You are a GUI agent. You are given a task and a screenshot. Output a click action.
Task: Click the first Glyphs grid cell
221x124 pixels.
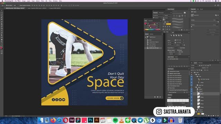[169, 100]
